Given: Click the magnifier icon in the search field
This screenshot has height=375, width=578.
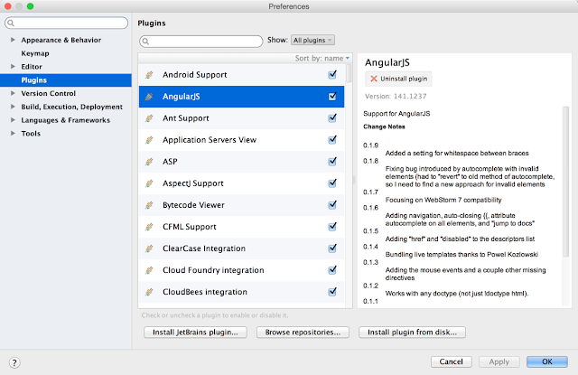Looking at the screenshot, I should [148, 41].
